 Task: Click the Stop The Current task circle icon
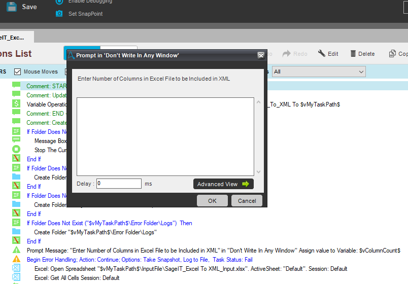pos(16,149)
